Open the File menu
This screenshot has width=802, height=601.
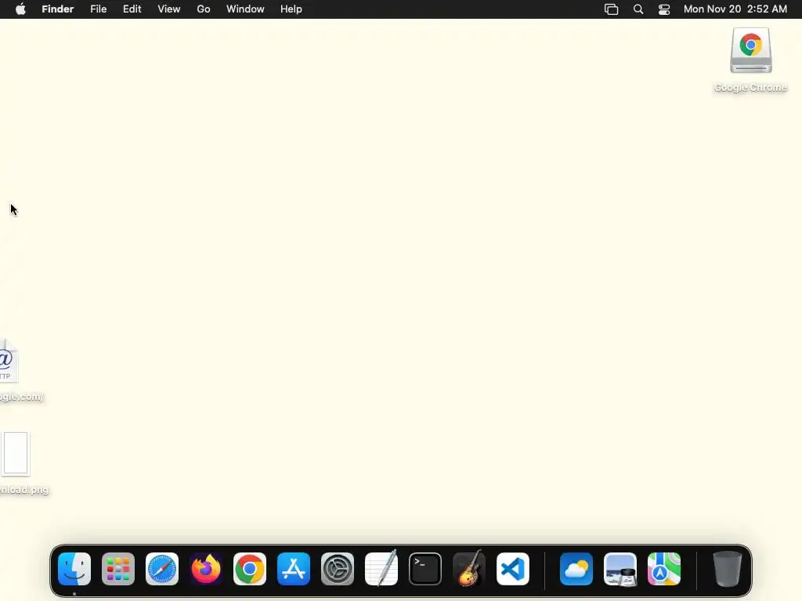click(98, 9)
